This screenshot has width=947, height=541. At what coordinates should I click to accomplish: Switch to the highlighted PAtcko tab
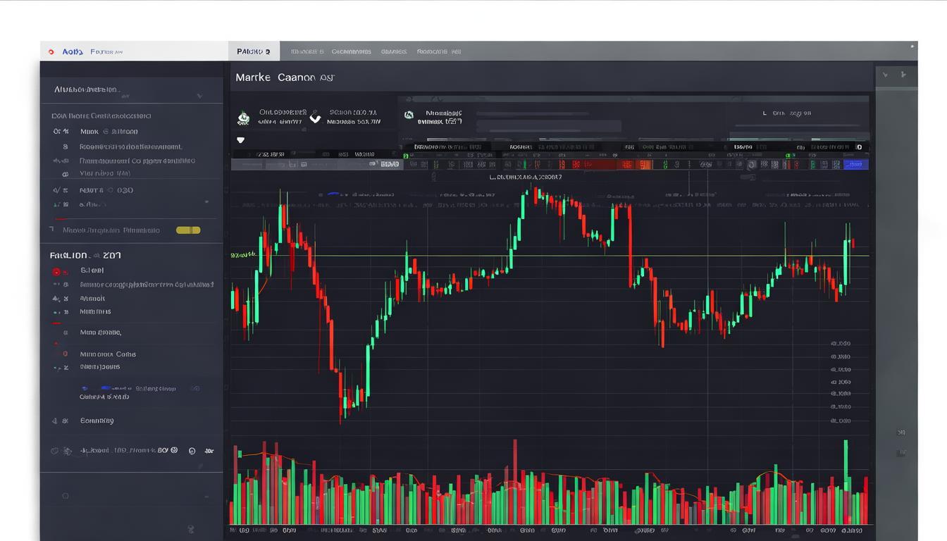point(254,51)
